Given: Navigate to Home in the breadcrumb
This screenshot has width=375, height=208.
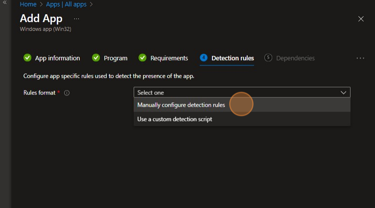Looking at the screenshot, I should click(28, 4).
